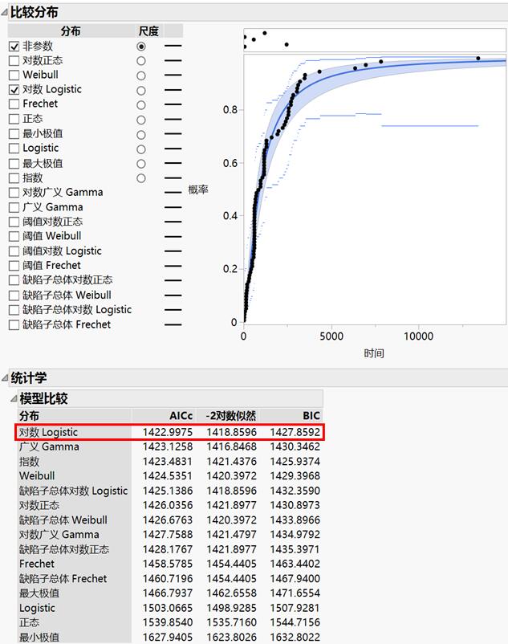Click the line swatch for Frechet
The height and width of the screenshot is (644, 508).
coord(173,104)
